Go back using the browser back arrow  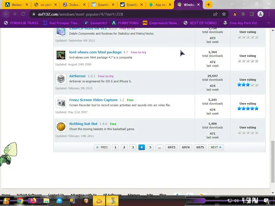(6, 14)
